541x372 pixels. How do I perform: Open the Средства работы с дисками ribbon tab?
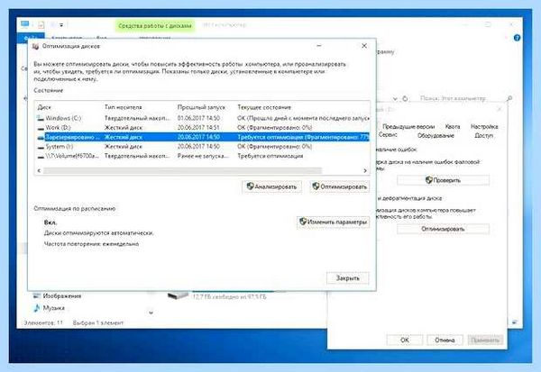154,26
